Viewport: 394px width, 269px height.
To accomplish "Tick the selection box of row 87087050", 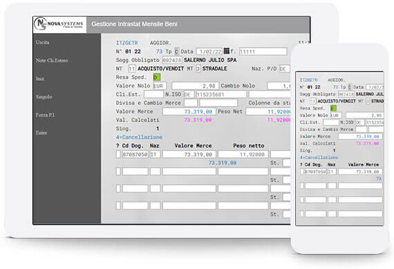I will [x=118, y=155].
